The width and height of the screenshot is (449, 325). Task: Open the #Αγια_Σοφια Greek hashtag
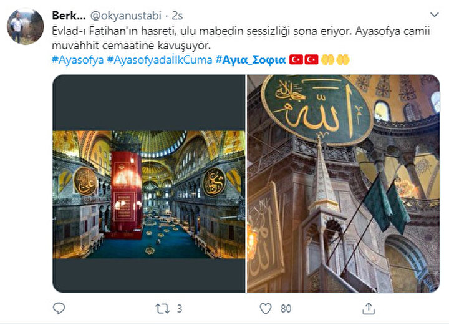point(251,60)
